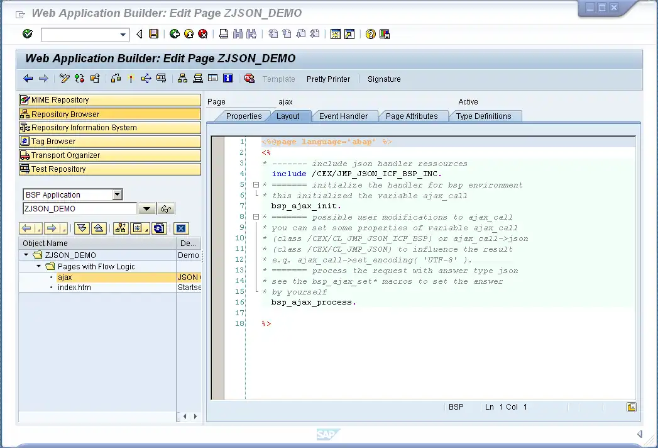Collapse code block at line 5
Image resolution: width=658 pixels, height=448 pixels.
[256, 185]
